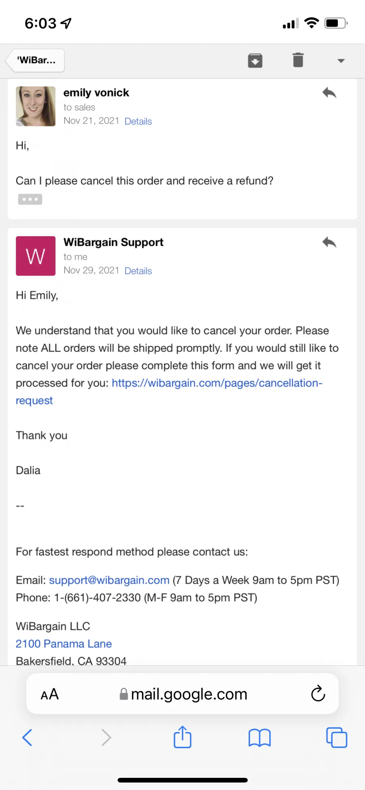Reply to WiBargain Support's message
This screenshot has width=365, height=790.
point(329,243)
